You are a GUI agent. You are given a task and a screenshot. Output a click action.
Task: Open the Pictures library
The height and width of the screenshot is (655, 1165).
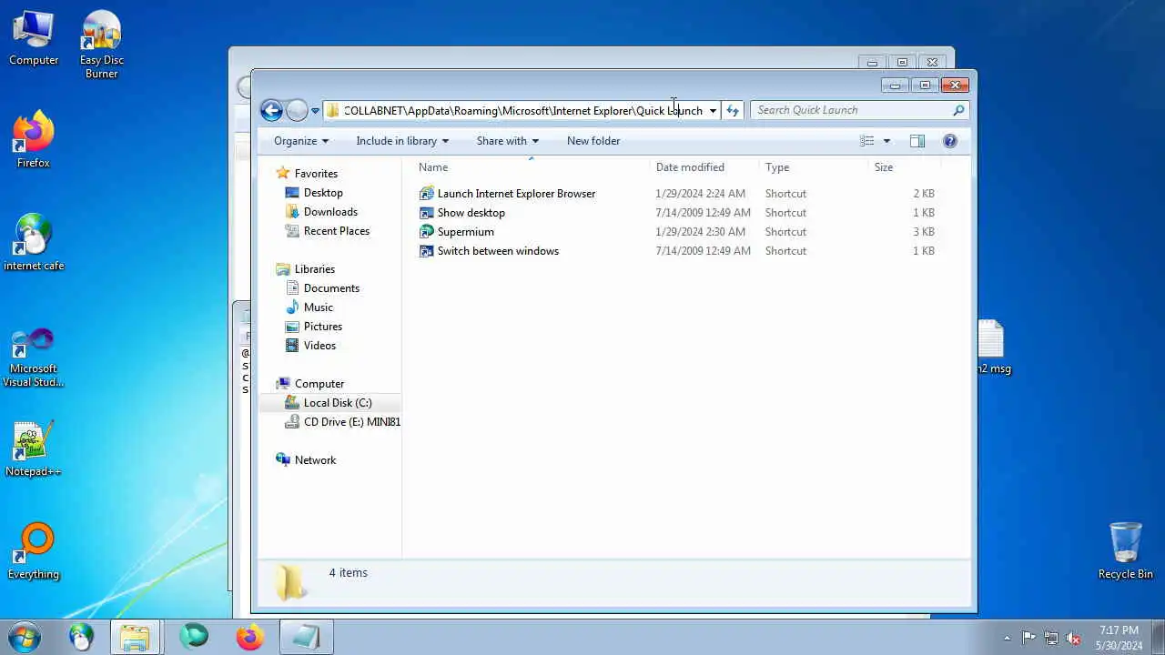pos(323,327)
